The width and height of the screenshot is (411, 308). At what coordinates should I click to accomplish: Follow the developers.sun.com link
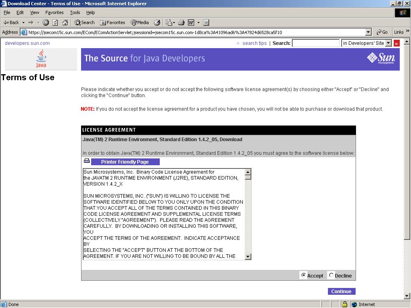pyautogui.click(x=27, y=43)
